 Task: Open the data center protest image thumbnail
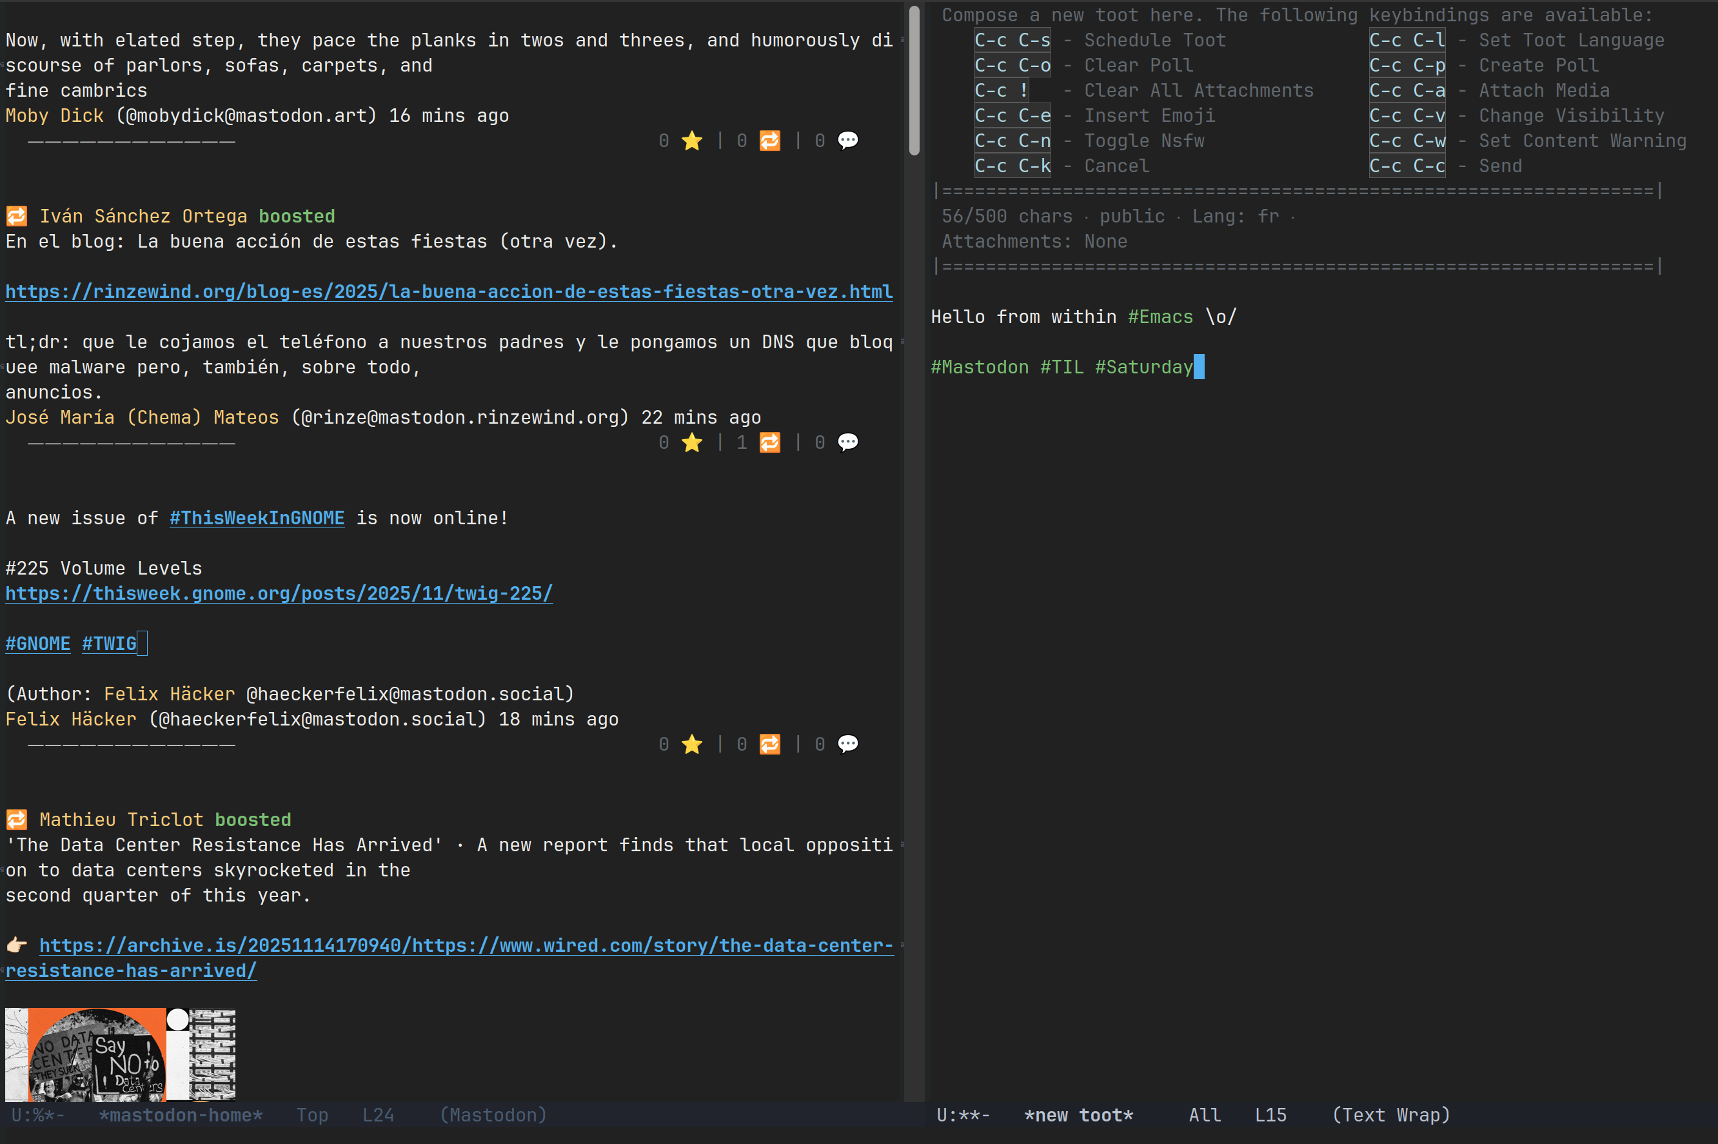[x=121, y=1054]
